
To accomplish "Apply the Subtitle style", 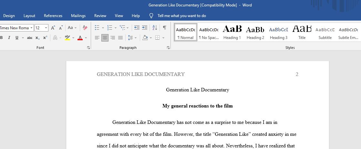I will [325, 32].
